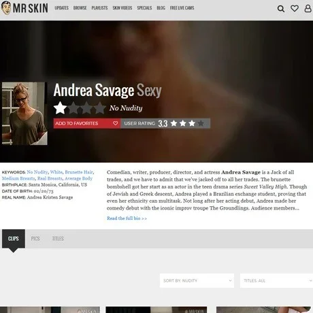Open the search magnifier icon
Screen dimensions: 313x313
tap(281, 9)
